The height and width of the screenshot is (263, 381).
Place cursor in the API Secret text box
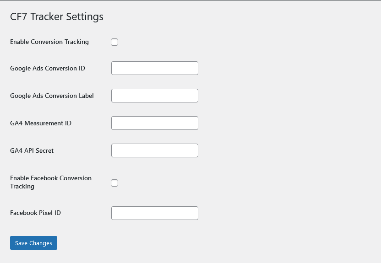[x=154, y=150]
